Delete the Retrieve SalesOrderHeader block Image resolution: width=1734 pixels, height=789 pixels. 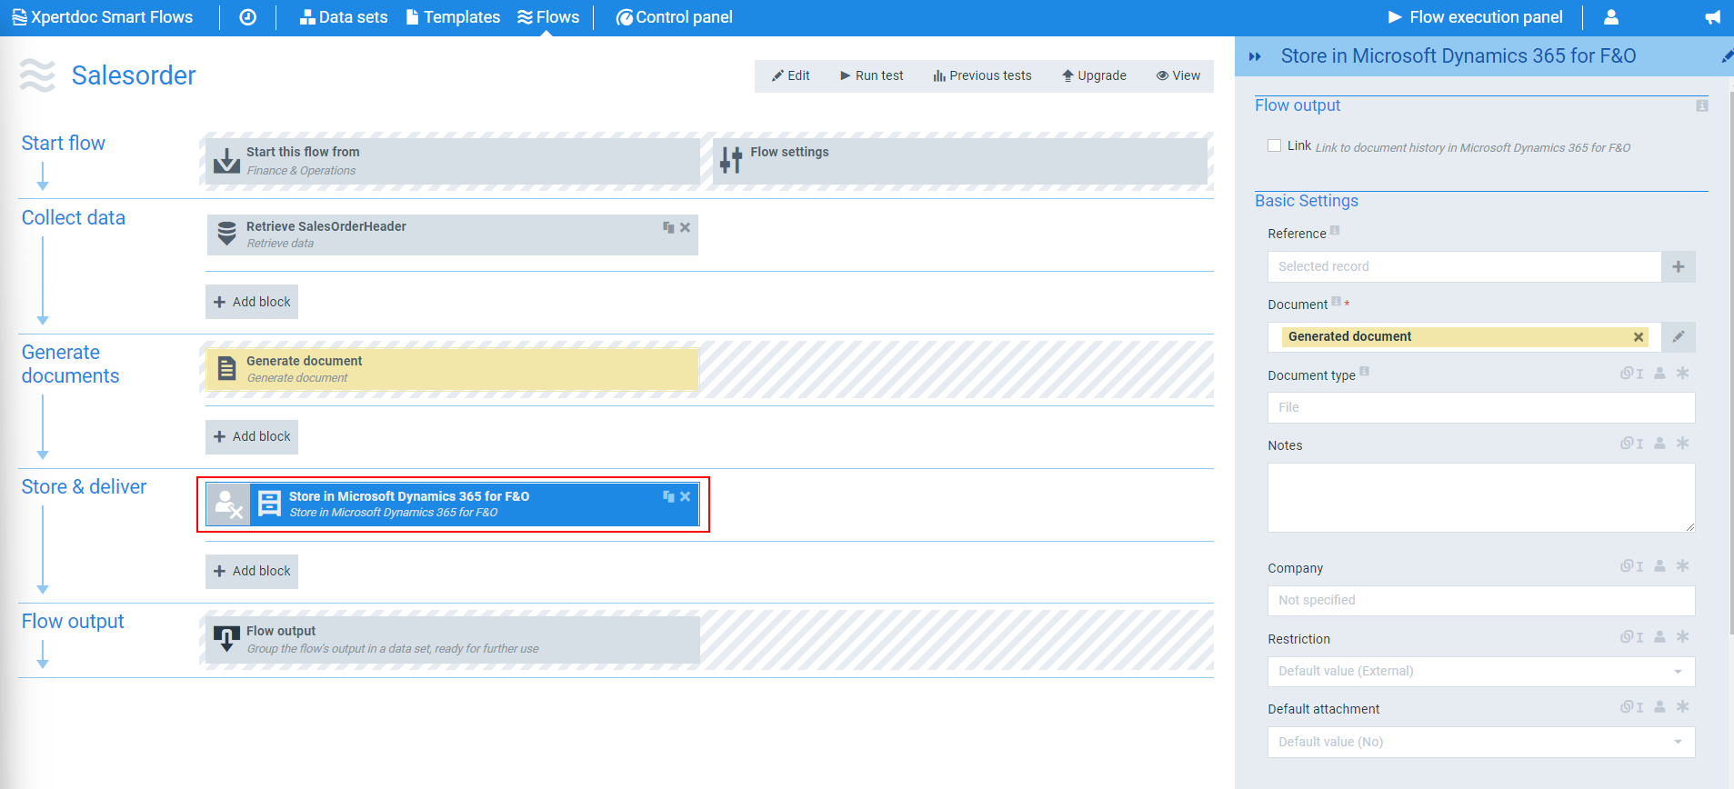686,227
